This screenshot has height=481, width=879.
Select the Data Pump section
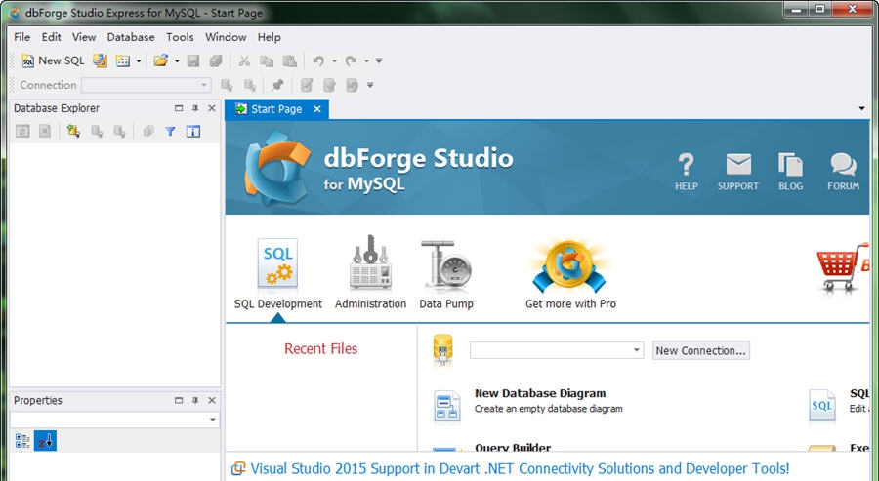[x=446, y=274]
